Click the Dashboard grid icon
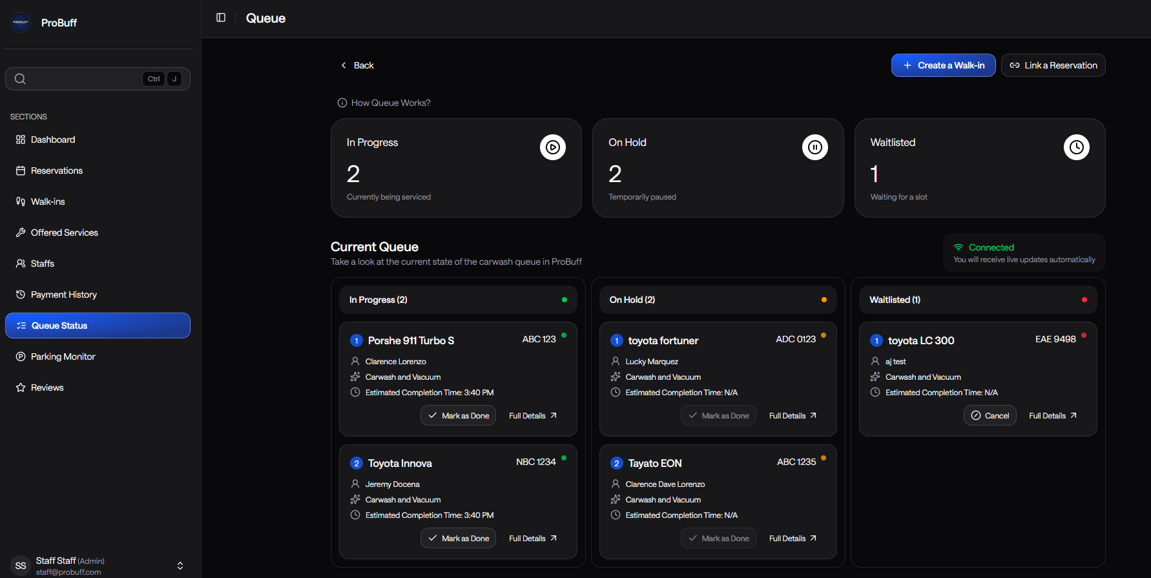Screen dimensions: 1151x578 tap(21, 139)
